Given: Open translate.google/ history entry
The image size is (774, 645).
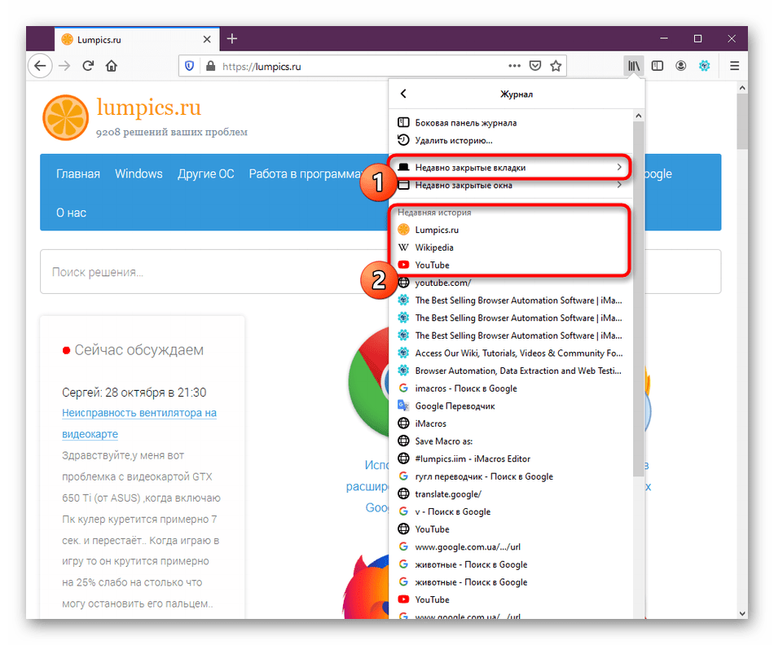Looking at the screenshot, I should coord(511,494).
